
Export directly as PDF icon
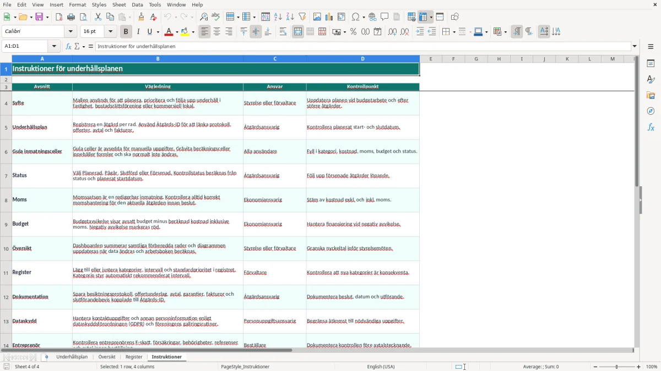pos(59,17)
